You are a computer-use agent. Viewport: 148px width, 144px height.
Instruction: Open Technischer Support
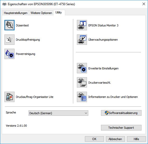121,128
